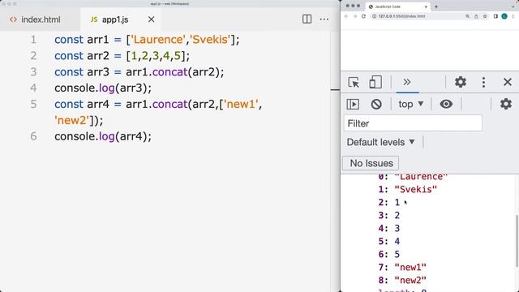Reload the browser page
Image resolution: width=519 pixels, height=292 pixels.
(363, 16)
